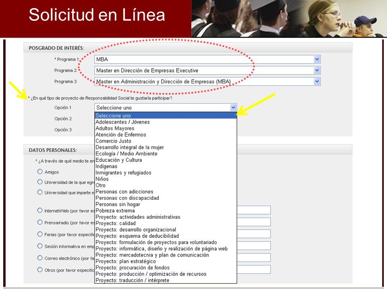This screenshot has height=290, width=387.
Task: Select 'Desarrollo integral de la mujer'
Action: pos(166,147)
